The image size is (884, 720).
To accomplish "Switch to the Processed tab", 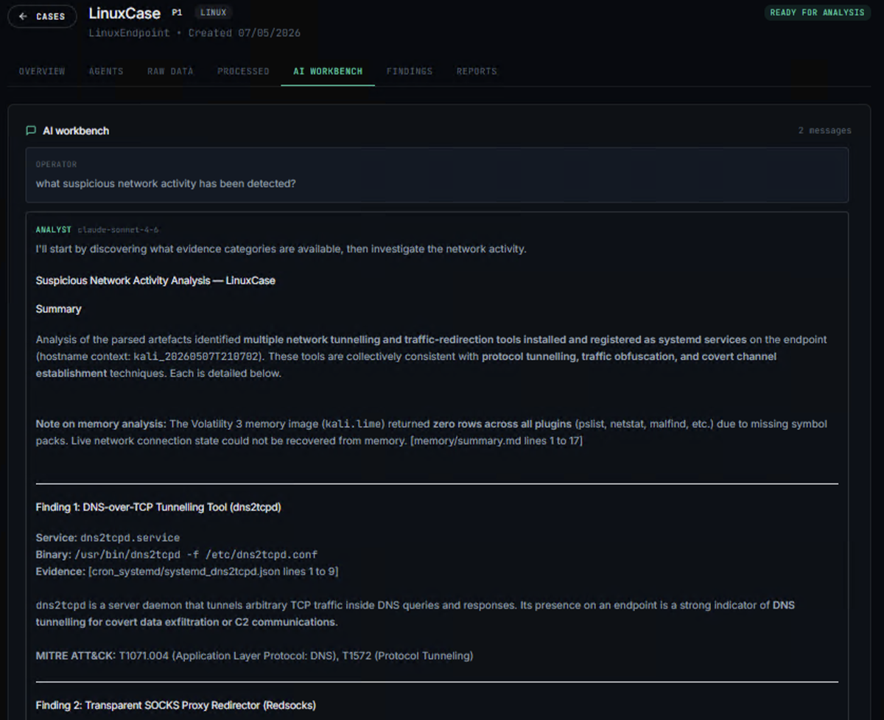I will [x=243, y=71].
